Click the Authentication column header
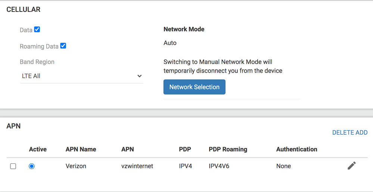Screen dimensions: 373x192 pos(296,149)
